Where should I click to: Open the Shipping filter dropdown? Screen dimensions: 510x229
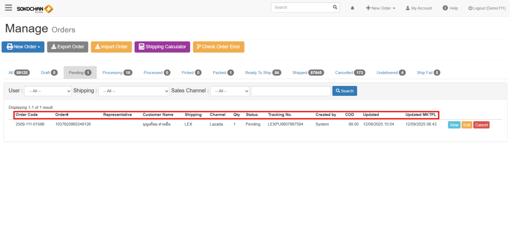click(133, 91)
